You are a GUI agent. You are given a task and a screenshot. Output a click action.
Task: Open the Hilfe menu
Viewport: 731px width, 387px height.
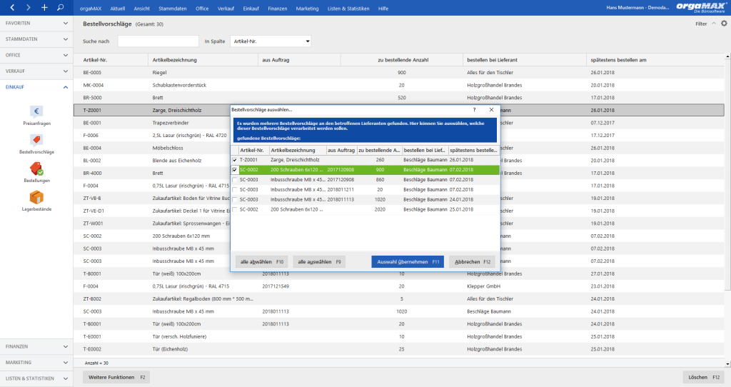coord(383,9)
